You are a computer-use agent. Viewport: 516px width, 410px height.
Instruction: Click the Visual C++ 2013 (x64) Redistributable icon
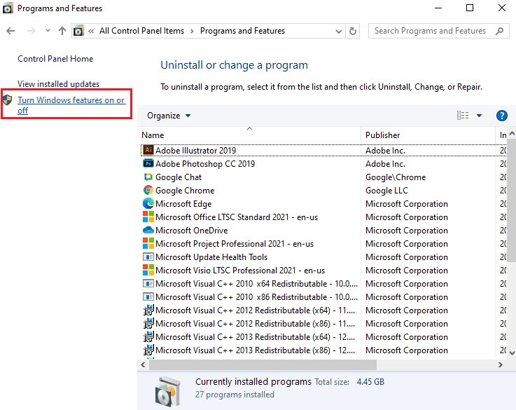(148, 337)
